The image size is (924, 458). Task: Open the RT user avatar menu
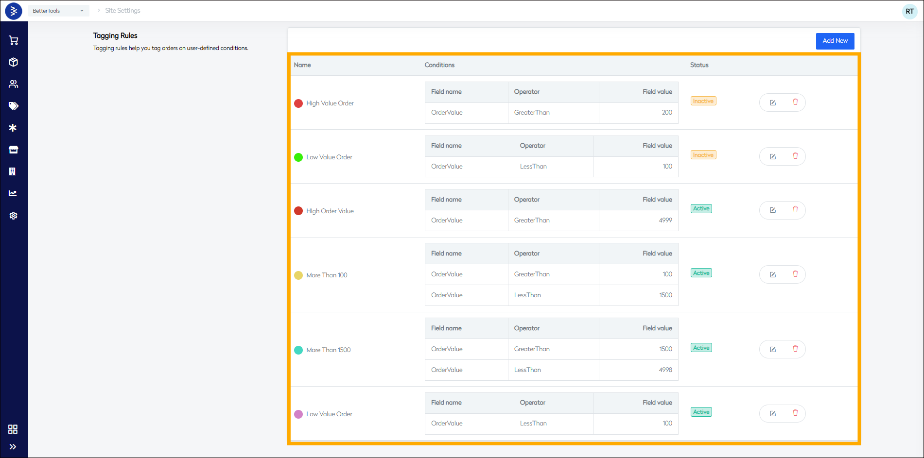(909, 11)
